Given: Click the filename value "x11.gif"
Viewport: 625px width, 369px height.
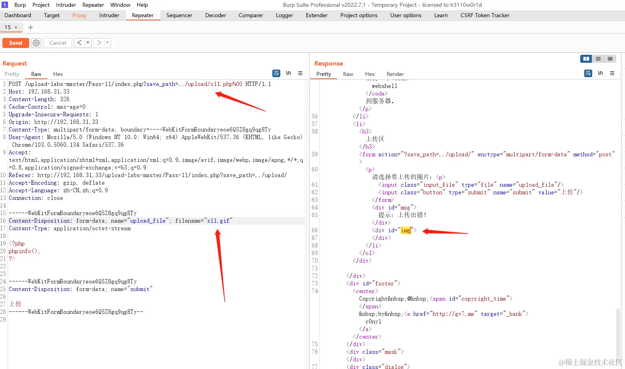Looking at the screenshot, I should [x=218, y=221].
